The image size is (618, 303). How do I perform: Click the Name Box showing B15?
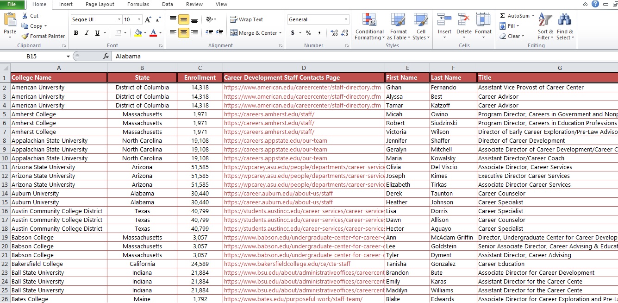click(x=31, y=56)
